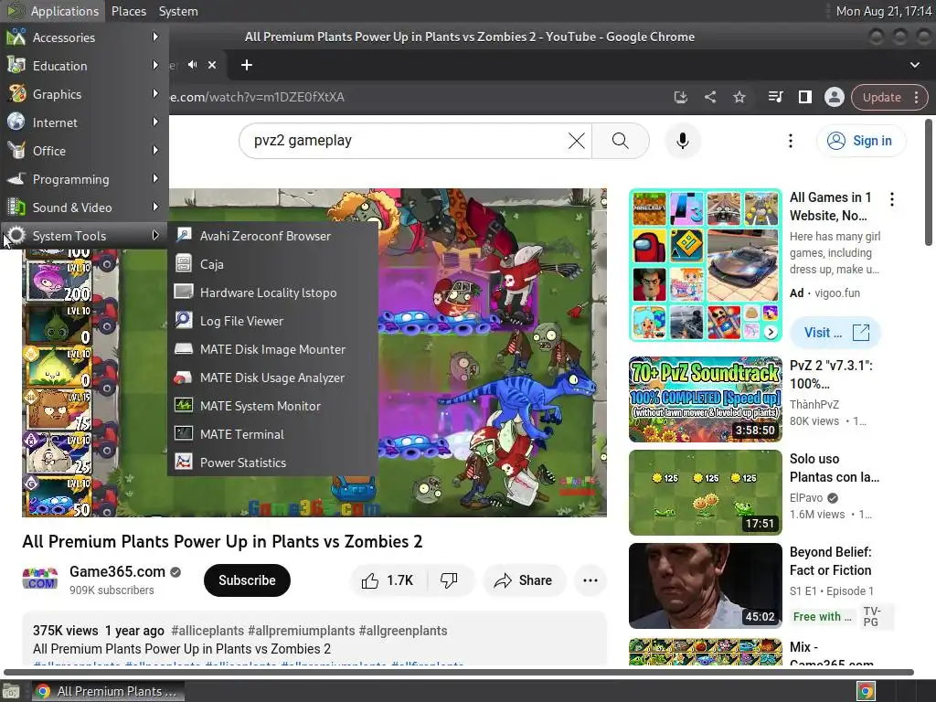
Task: Open YouTube settings three-dot menu
Action: pos(791,141)
